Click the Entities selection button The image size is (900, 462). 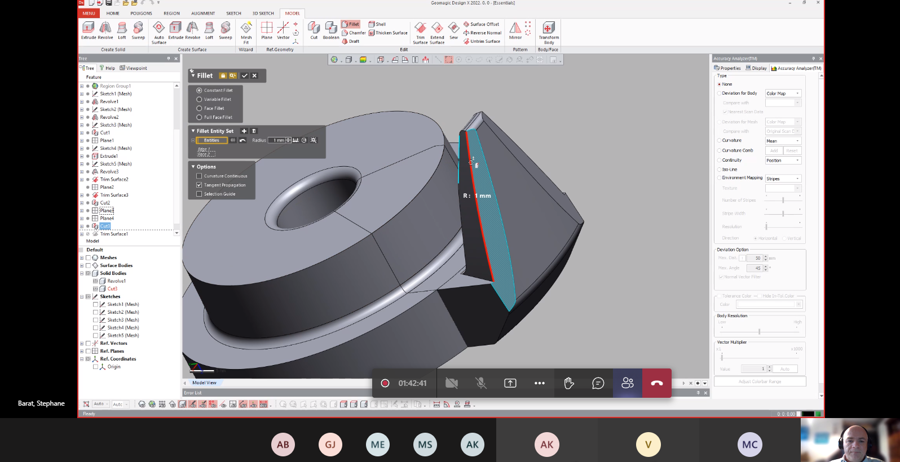211,140
